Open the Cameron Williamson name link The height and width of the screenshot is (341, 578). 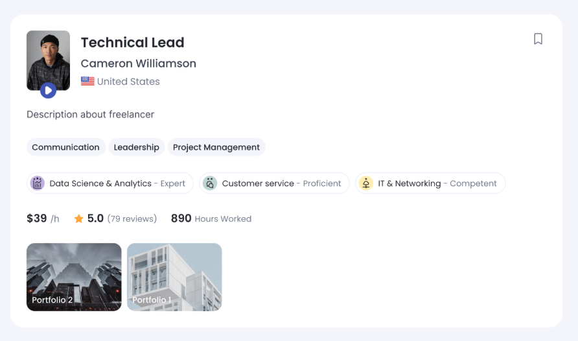(x=138, y=64)
